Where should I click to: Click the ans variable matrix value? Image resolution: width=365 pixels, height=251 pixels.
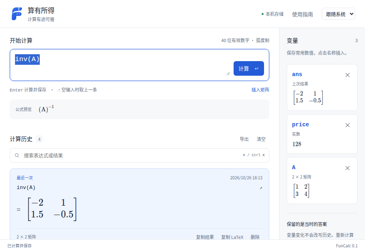coord(308,97)
